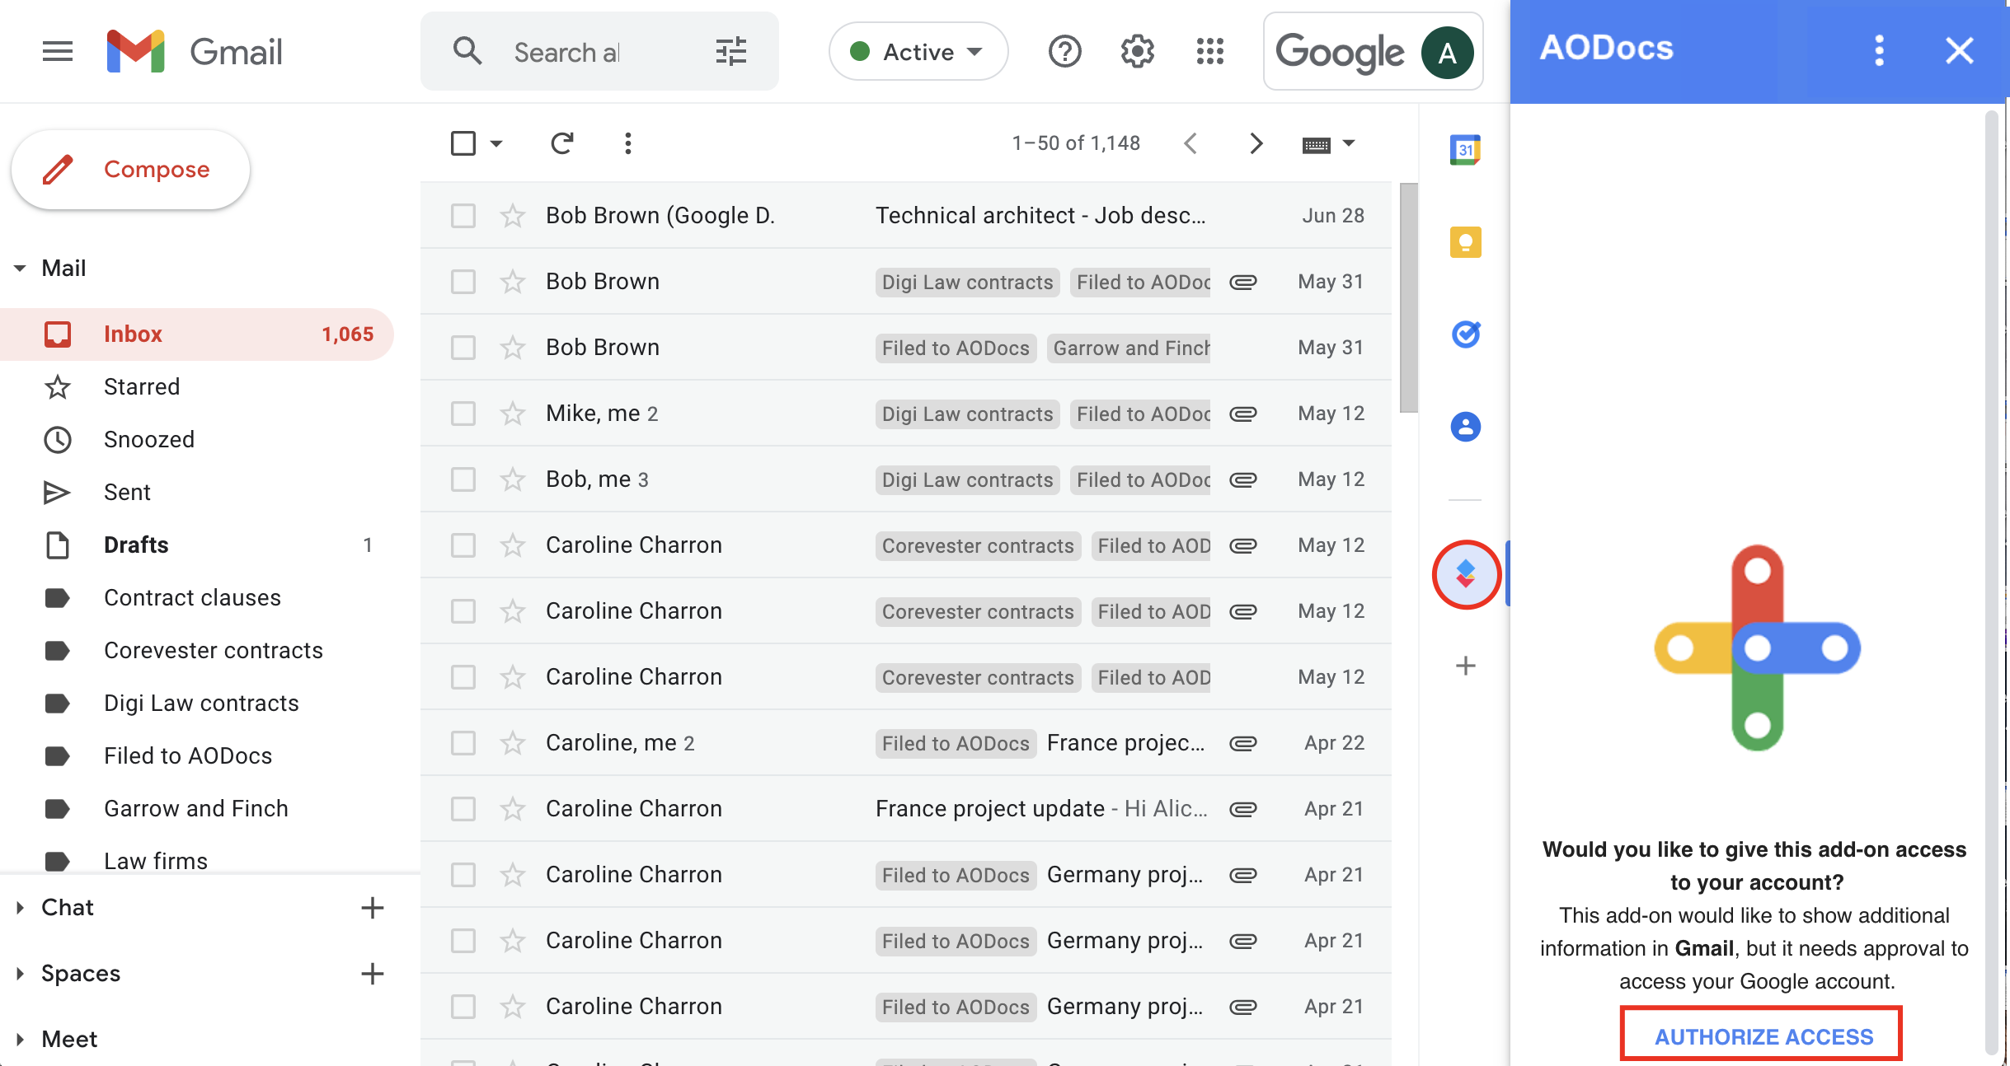The height and width of the screenshot is (1066, 2010).
Task: Get more add-ons plus icon
Action: tap(1465, 666)
